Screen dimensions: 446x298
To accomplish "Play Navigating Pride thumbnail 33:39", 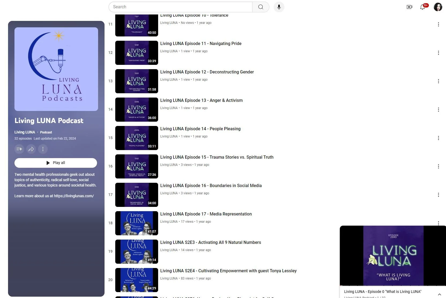I will click(137, 53).
